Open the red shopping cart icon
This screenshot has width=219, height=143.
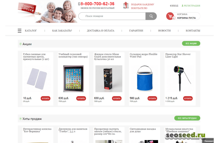[x=170, y=16]
